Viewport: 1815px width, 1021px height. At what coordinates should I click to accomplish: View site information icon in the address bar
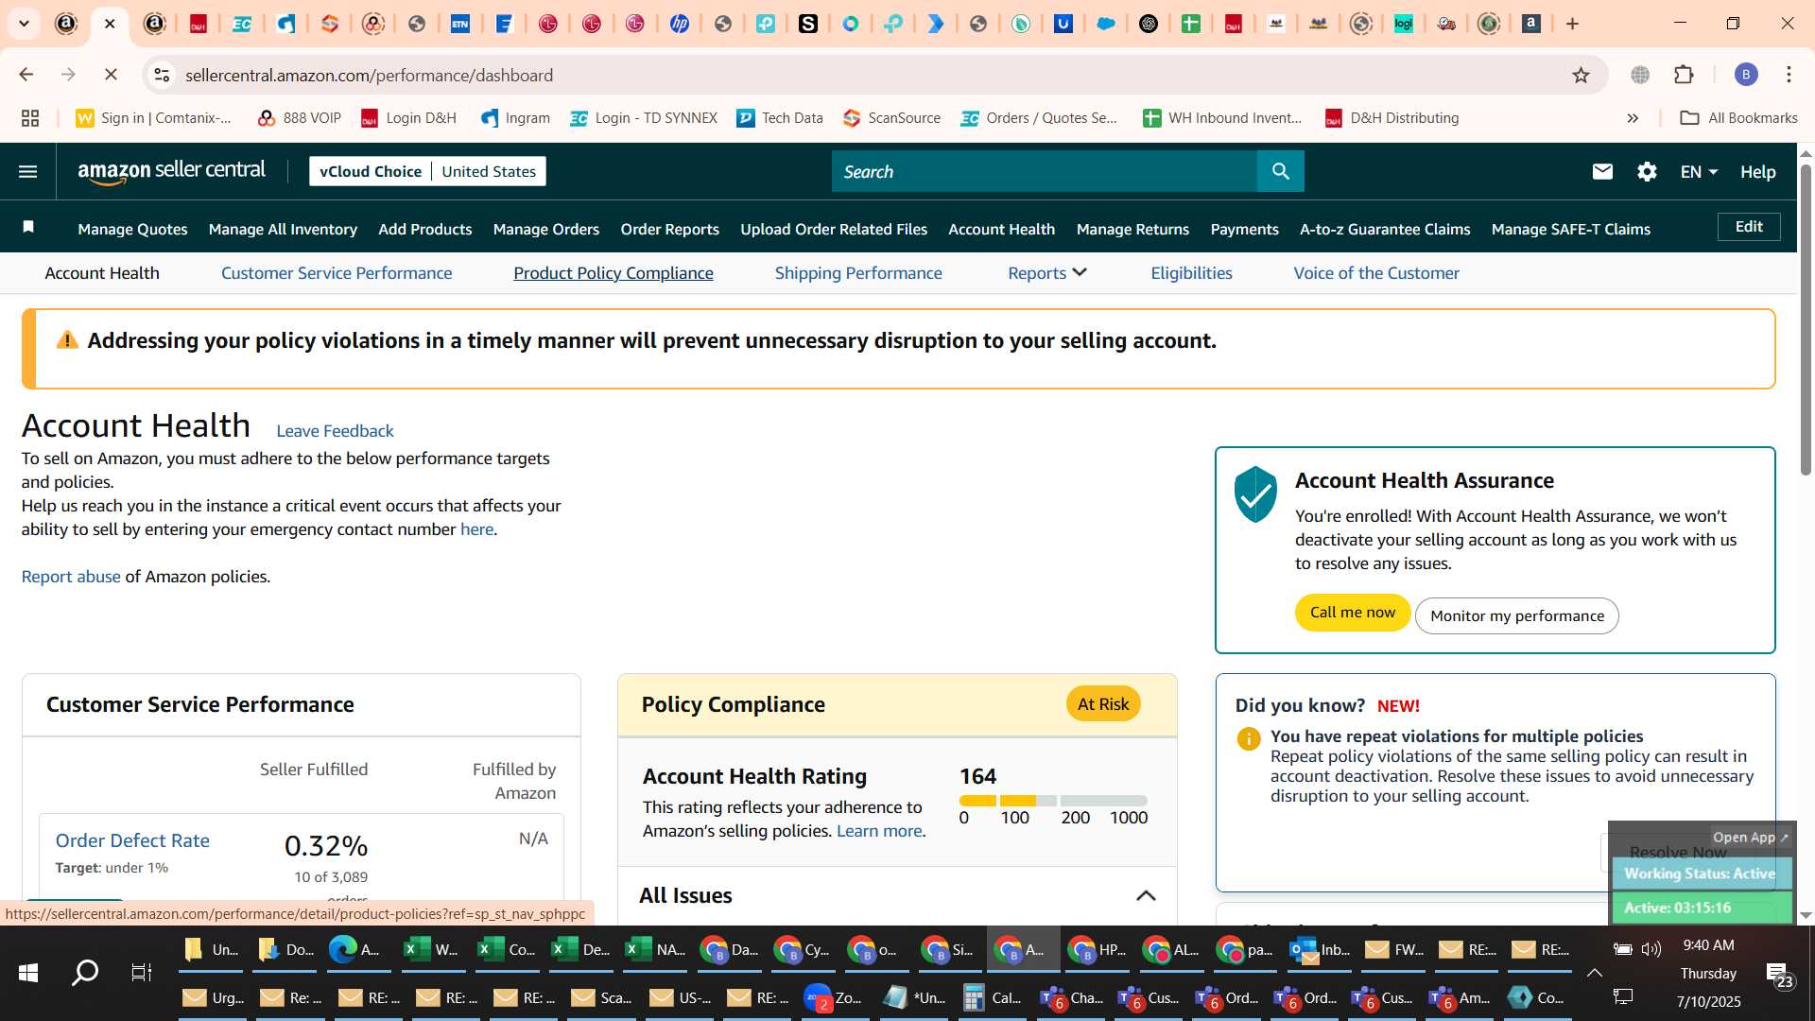(162, 75)
